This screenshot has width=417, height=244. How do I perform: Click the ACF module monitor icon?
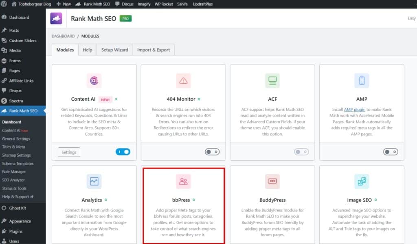pos(272,80)
